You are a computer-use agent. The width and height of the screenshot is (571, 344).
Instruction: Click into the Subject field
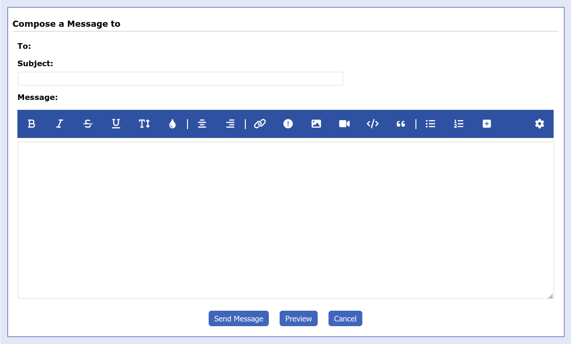180,79
